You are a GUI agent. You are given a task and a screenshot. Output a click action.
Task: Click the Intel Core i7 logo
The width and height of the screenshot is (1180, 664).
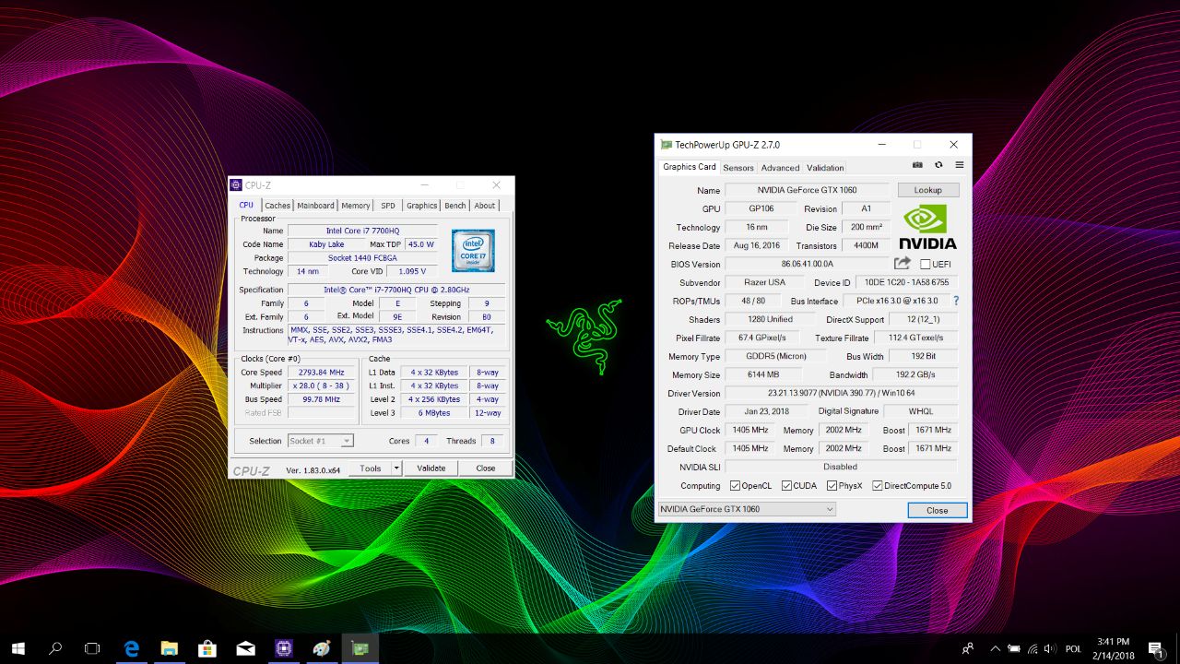[x=473, y=250]
